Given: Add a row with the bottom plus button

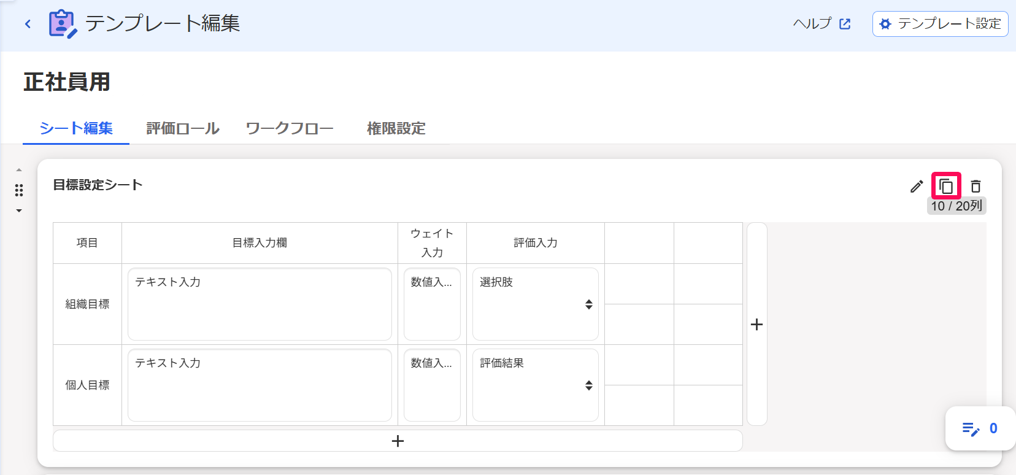Looking at the screenshot, I should tap(398, 441).
